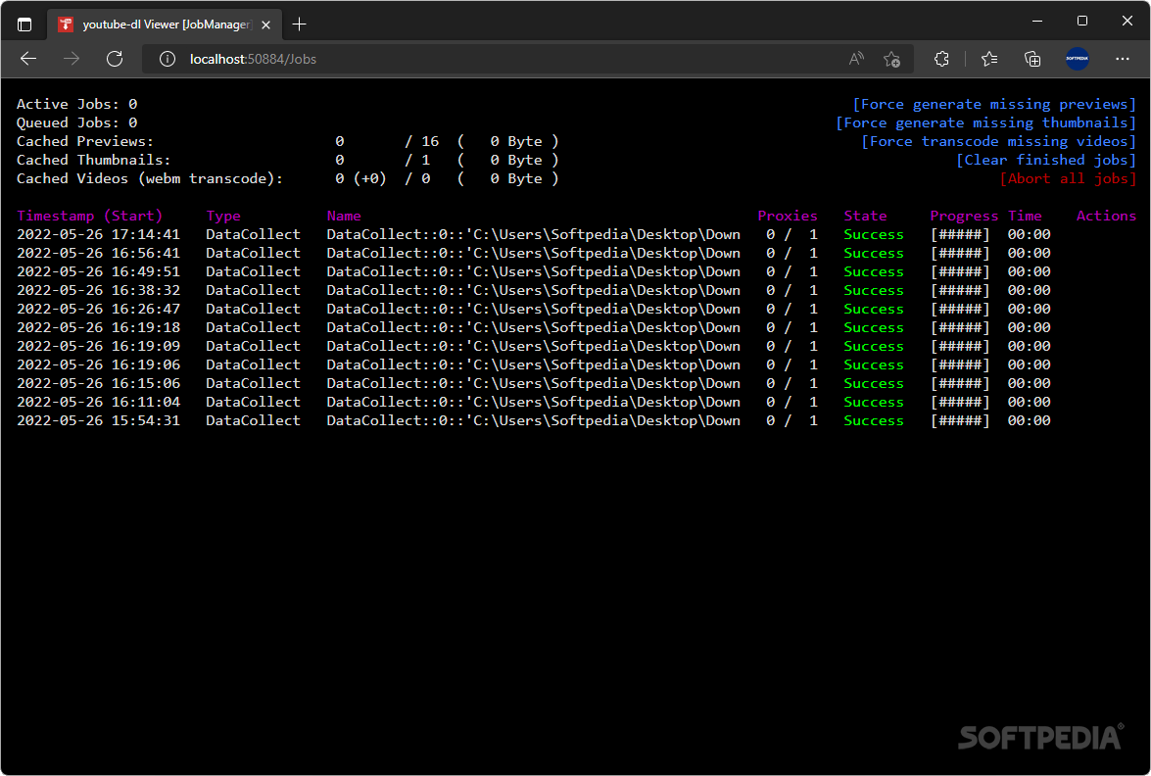Viewport: 1151px width, 776px height.
Task: Select the youtube-dl Viewer JobManager tab
Action: point(166,24)
